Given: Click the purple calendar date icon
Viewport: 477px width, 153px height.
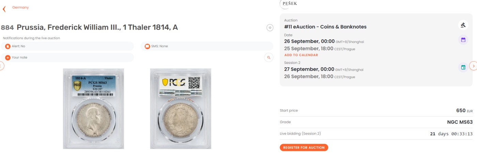Looking at the screenshot, I should pos(463,40).
